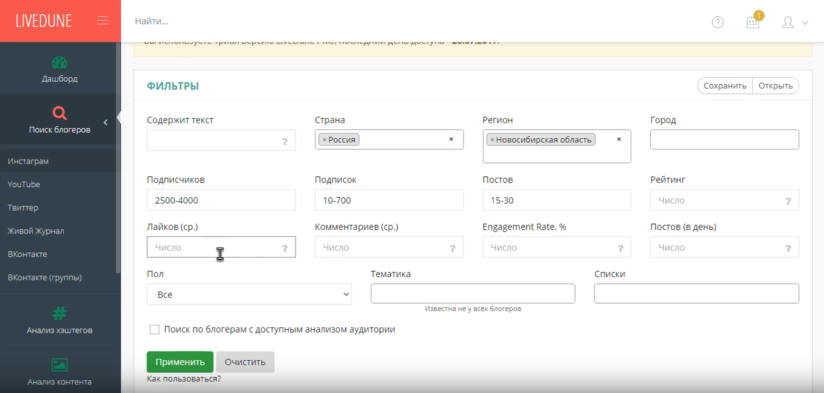Click the Поиск блогеров magnifier icon
This screenshot has width=824, height=393.
[x=59, y=113]
